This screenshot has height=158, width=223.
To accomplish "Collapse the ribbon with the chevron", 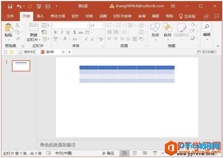I will click(218, 46).
